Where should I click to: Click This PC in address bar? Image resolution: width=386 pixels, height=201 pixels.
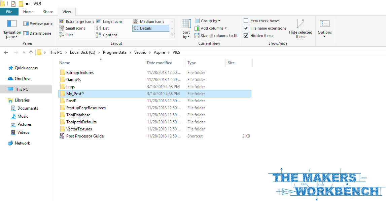(x=56, y=52)
